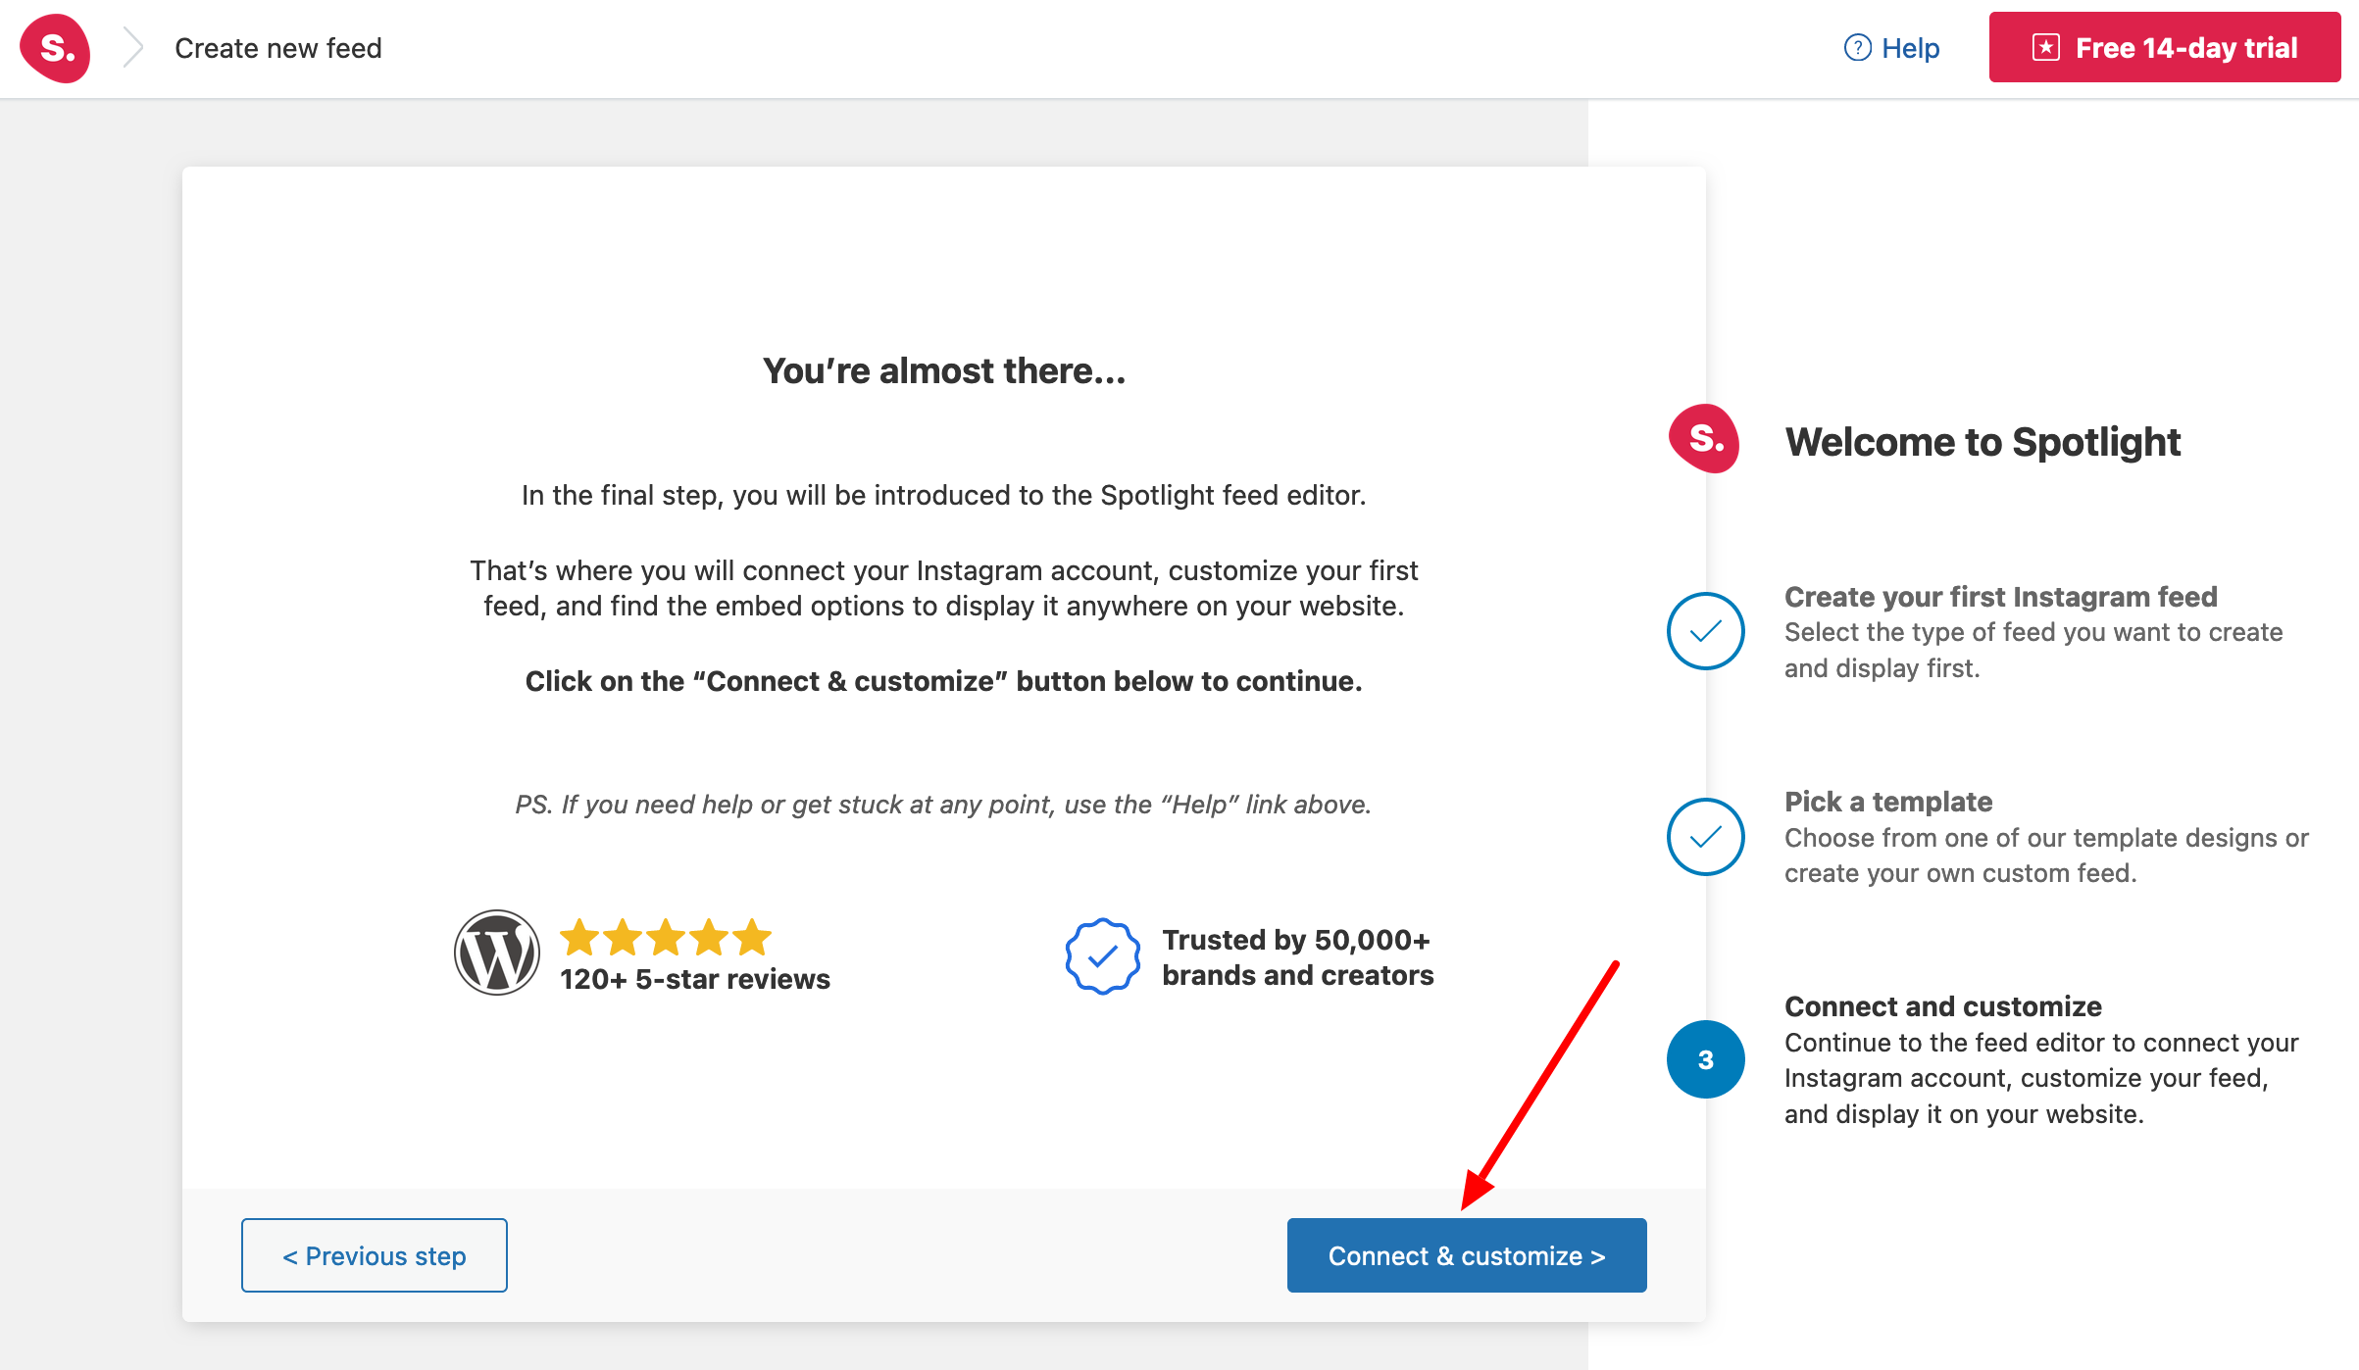Open the Help link
2359x1370 pixels.
coord(1891,48)
